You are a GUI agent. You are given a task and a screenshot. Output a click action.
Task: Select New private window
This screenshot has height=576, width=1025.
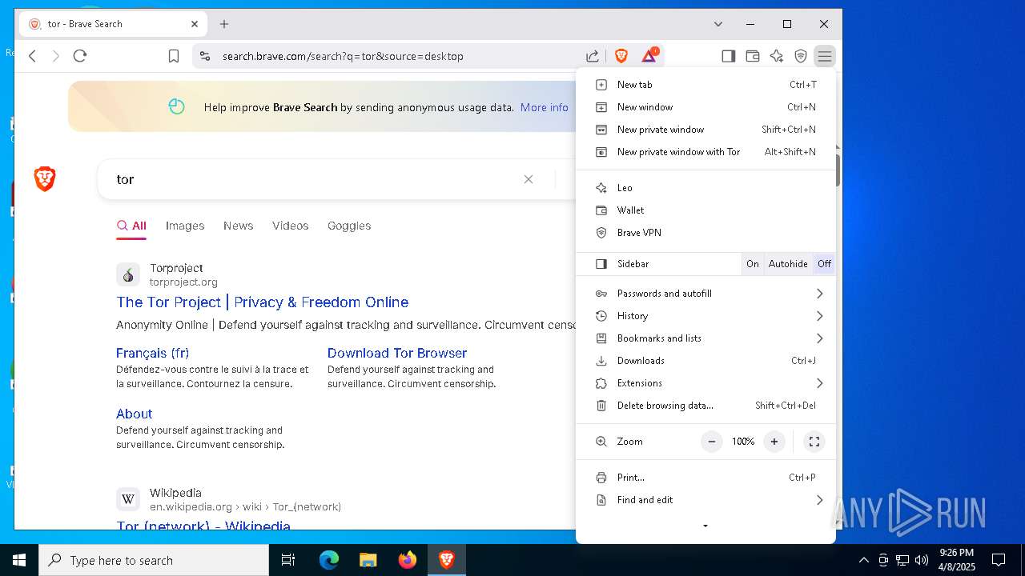tap(705, 130)
